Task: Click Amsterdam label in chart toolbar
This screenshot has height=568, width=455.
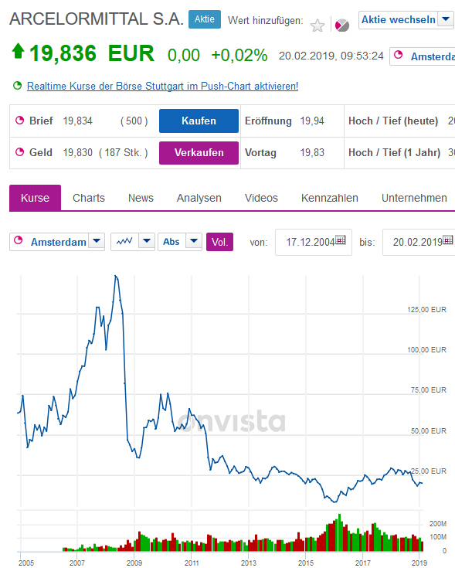Action: click(58, 242)
